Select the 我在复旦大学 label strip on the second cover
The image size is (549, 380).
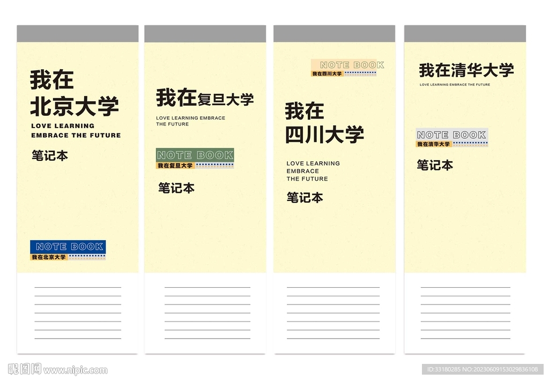[x=175, y=166]
